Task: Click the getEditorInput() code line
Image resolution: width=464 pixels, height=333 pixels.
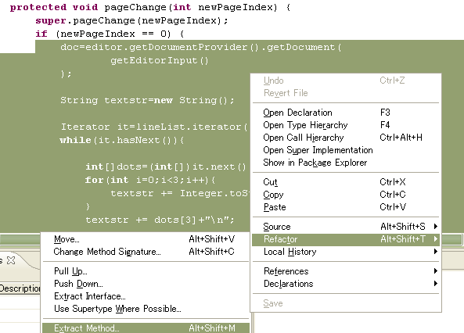Action: pos(160,60)
